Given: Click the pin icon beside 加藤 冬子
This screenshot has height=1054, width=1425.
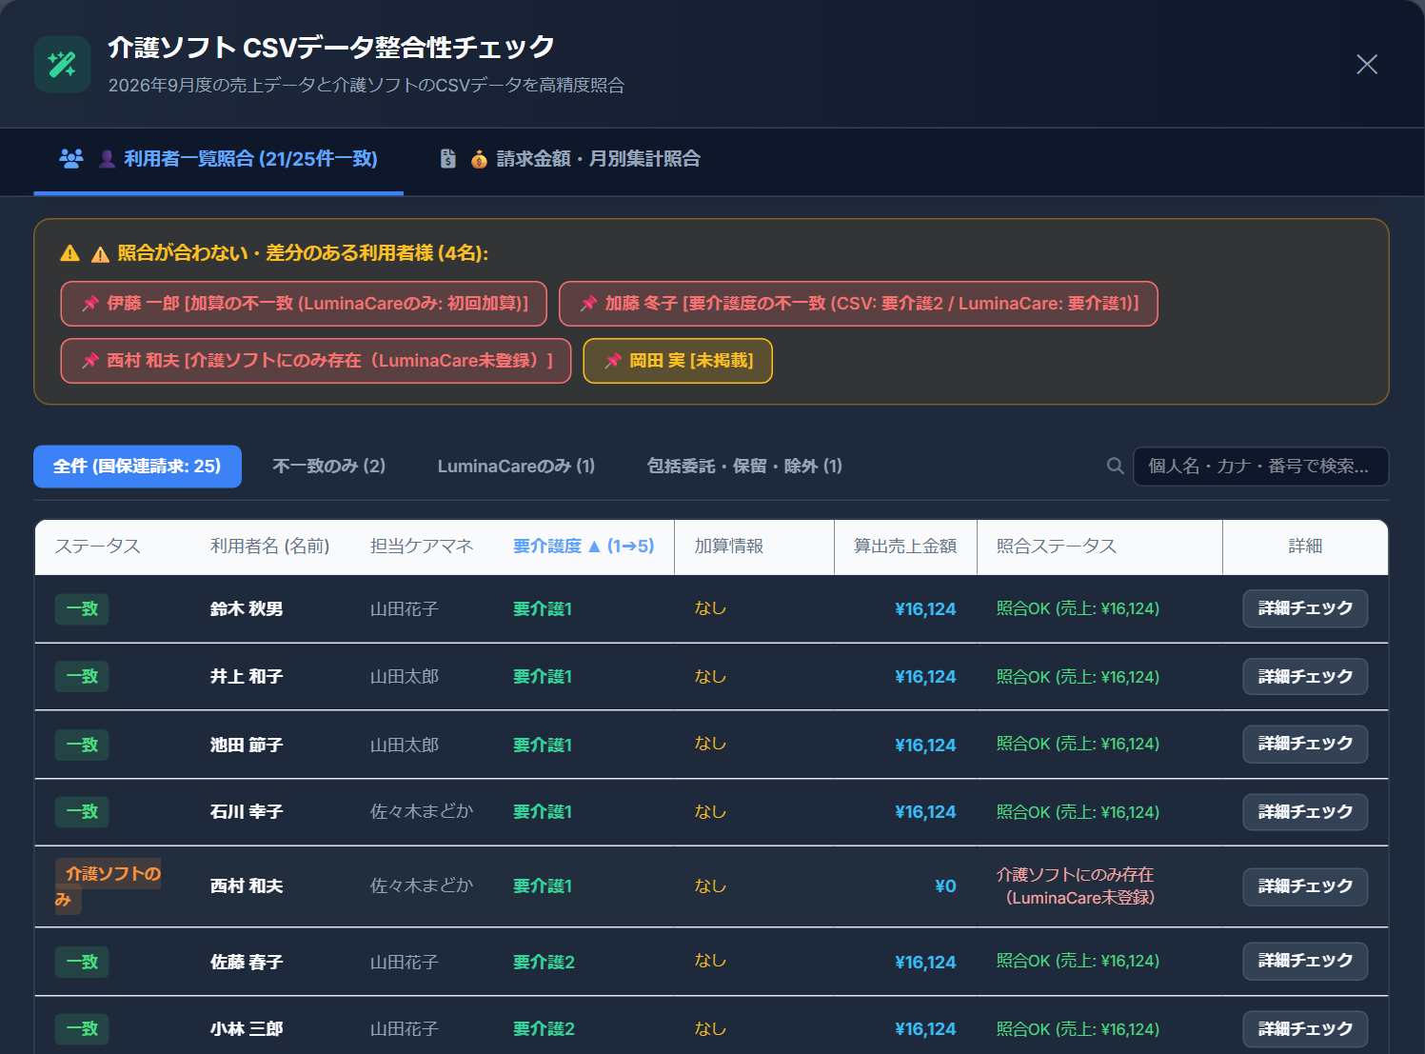Looking at the screenshot, I should click(589, 304).
